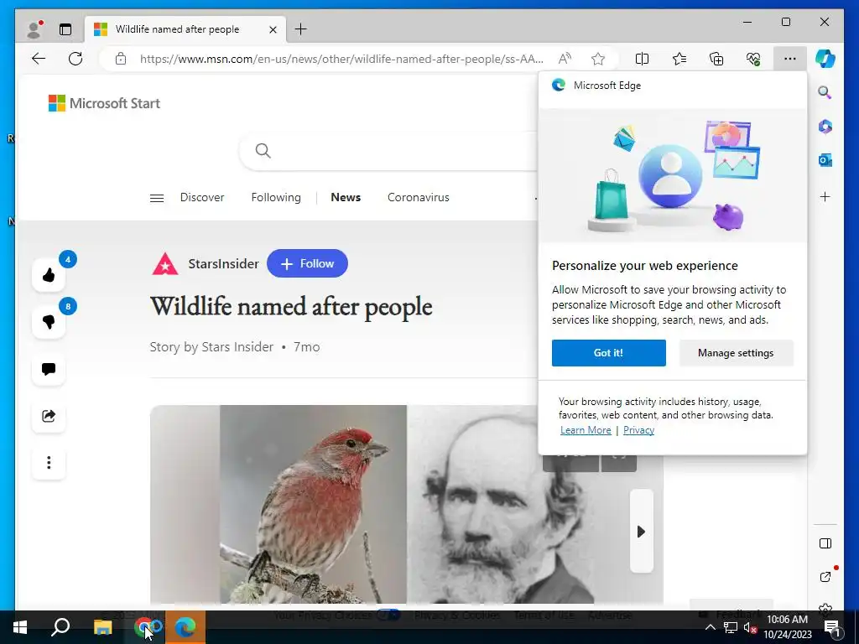This screenshot has height=644, width=859.
Task: Switch to the News section
Action: pos(346,197)
